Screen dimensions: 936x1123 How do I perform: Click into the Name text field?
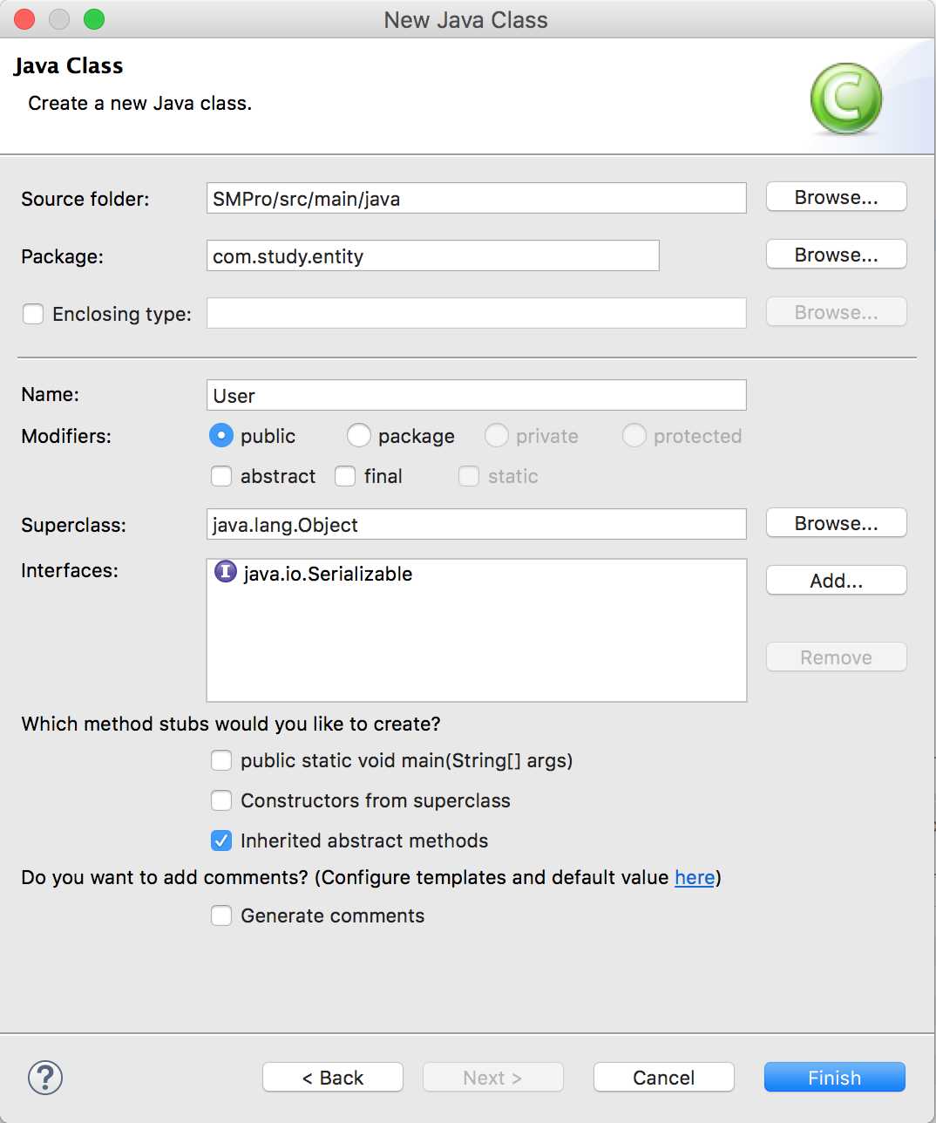(476, 395)
